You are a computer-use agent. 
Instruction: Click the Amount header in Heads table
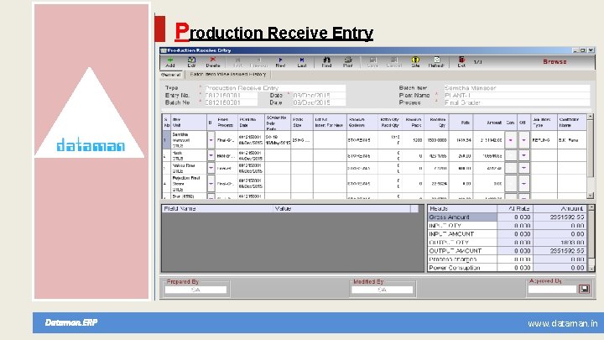(560, 208)
